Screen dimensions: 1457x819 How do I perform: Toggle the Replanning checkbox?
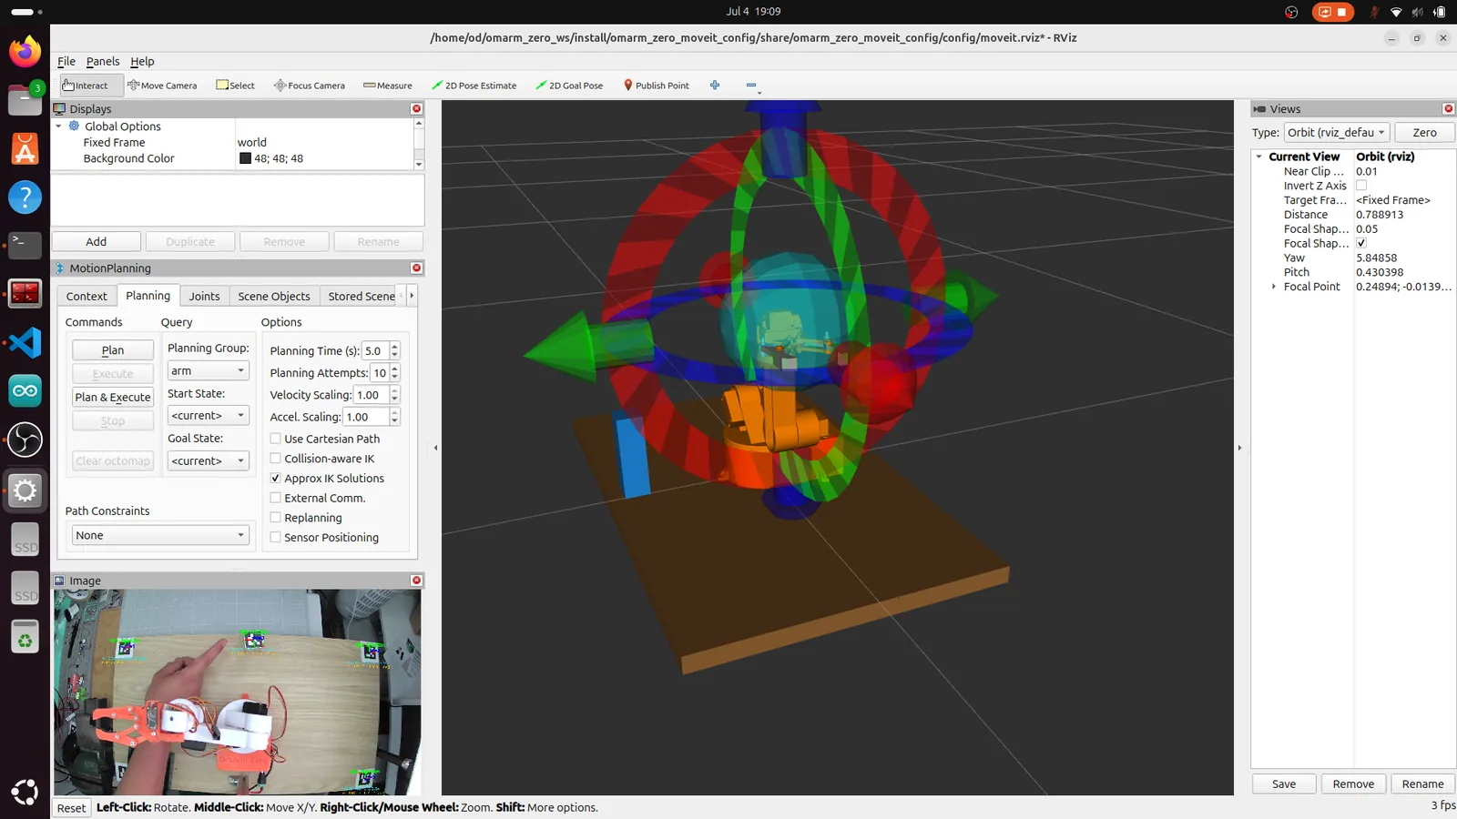275,518
